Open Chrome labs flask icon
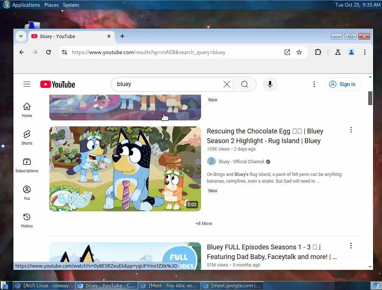 click(x=338, y=52)
